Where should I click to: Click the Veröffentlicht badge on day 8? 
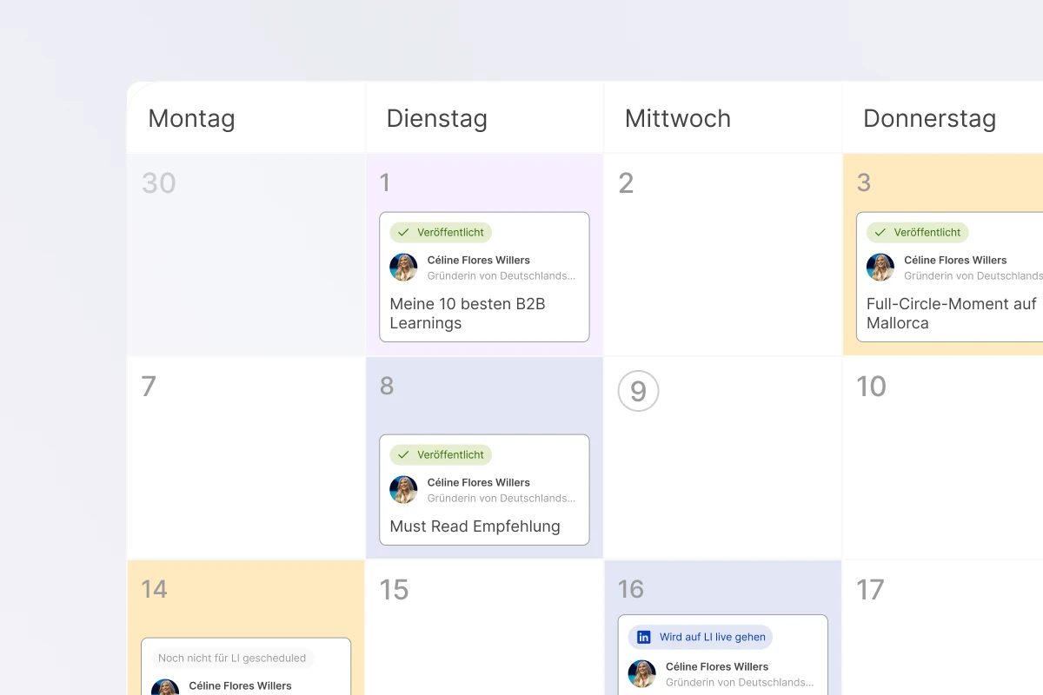[441, 454]
